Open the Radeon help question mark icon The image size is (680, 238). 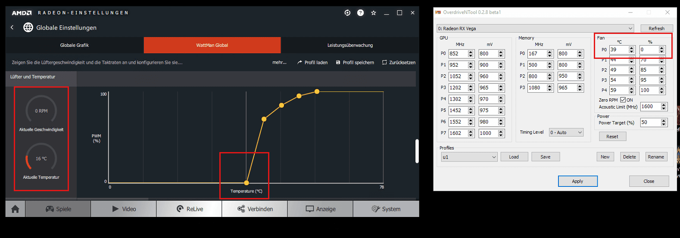click(x=360, y=13)
